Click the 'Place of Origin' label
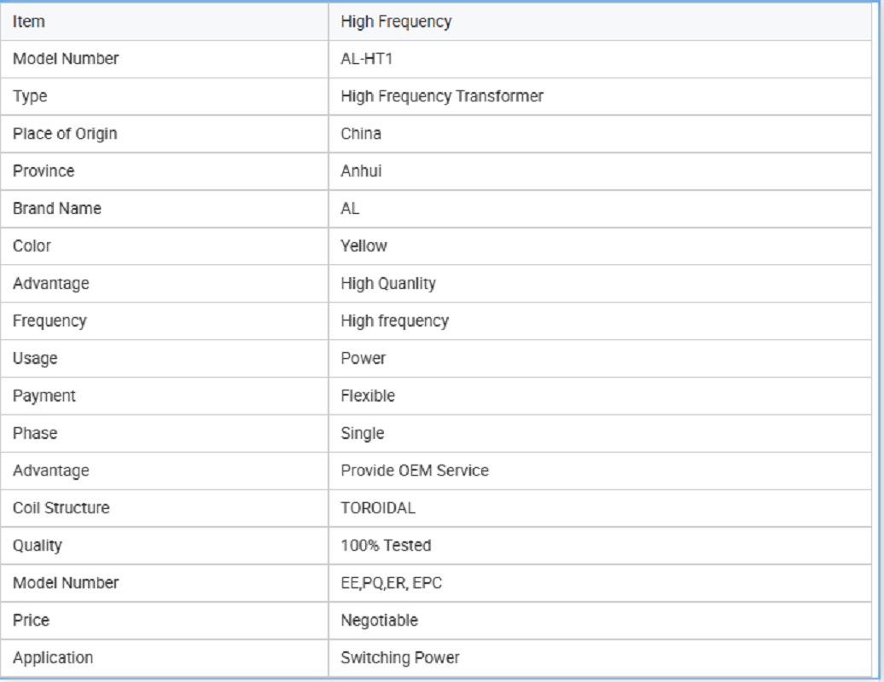 (x=65, y=134)
